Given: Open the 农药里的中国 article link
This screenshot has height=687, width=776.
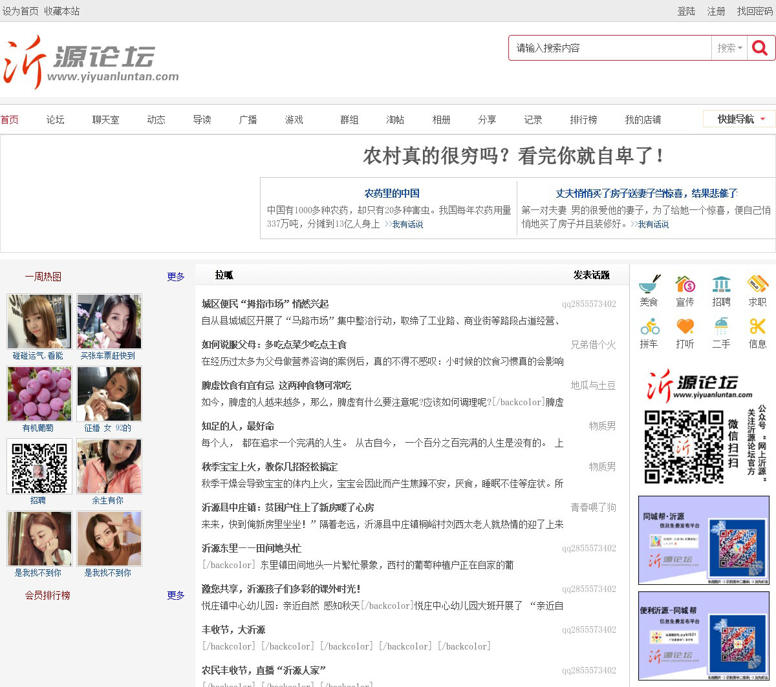Looking at the screenshot, I should [392, 193].
